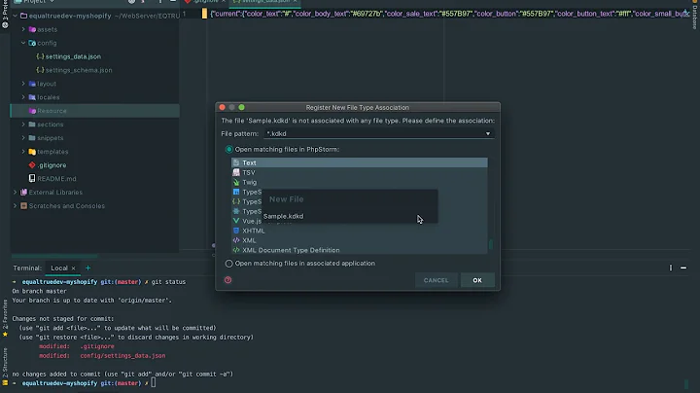Select TSV file type in list
This screenshot has width=700, height=393.
pos(360,172)
